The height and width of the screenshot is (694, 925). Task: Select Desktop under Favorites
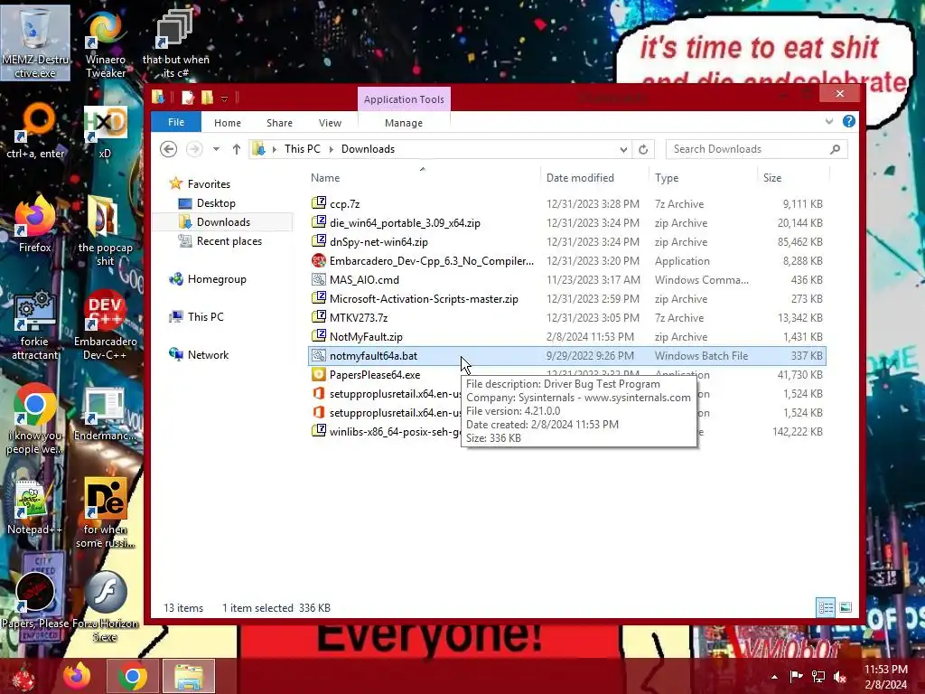point(216,203)
